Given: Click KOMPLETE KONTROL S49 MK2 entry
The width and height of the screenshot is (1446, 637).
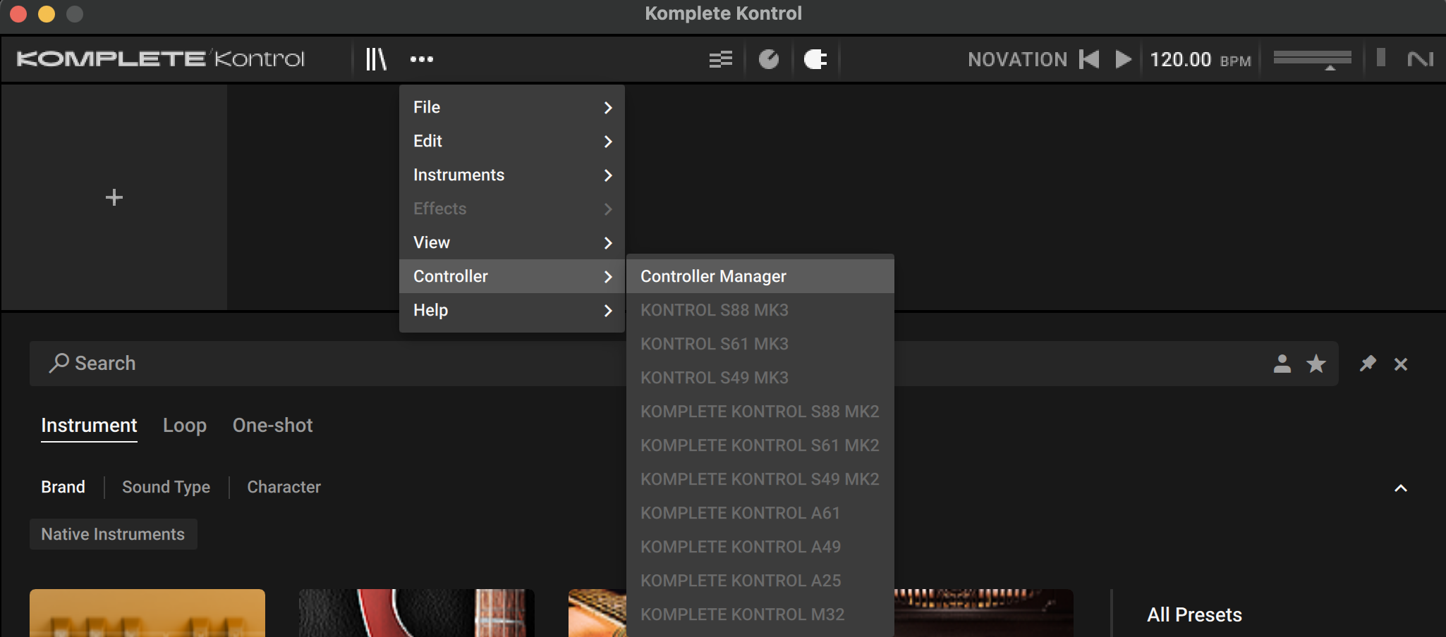Looking at the screenshot, I should pyautogui.click(x=760, y=479).
